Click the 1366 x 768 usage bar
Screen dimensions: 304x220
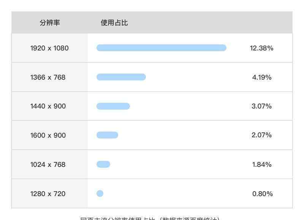coord(121,77)
